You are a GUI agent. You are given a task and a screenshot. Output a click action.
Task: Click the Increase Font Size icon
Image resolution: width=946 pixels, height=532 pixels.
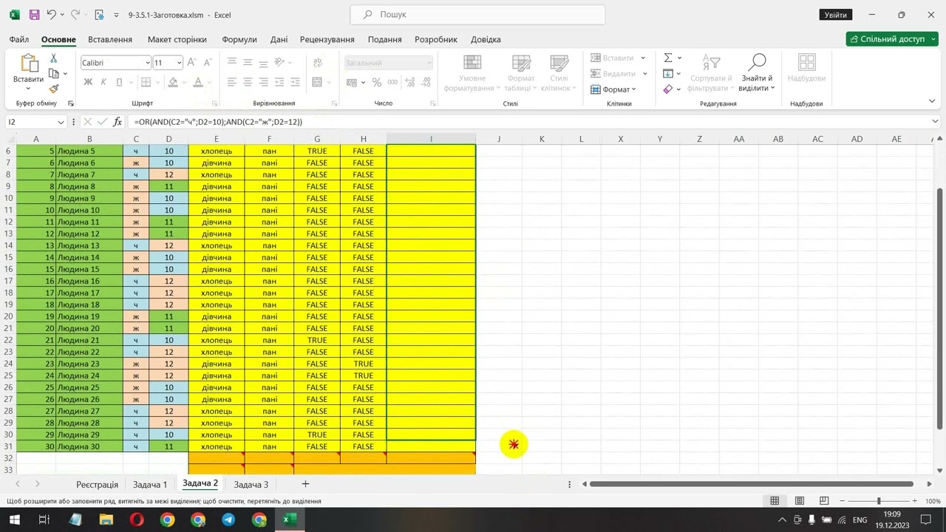pos(191,63)
